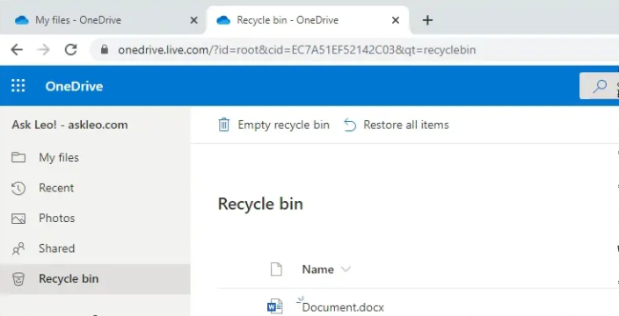Click the address bar URL field
619x316 pixels.
click(353, 50)
